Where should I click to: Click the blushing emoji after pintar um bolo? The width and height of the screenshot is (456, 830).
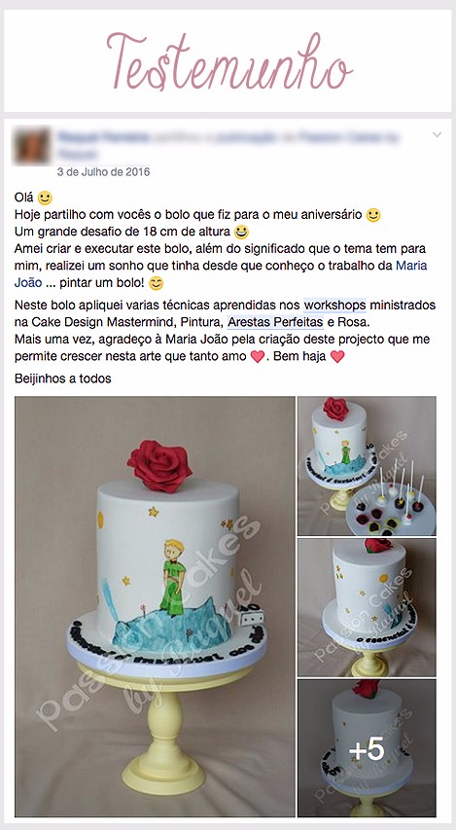click(x=157, y=283)
